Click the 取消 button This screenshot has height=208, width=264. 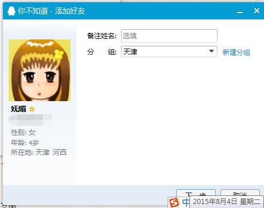click(x=240, y=193)
